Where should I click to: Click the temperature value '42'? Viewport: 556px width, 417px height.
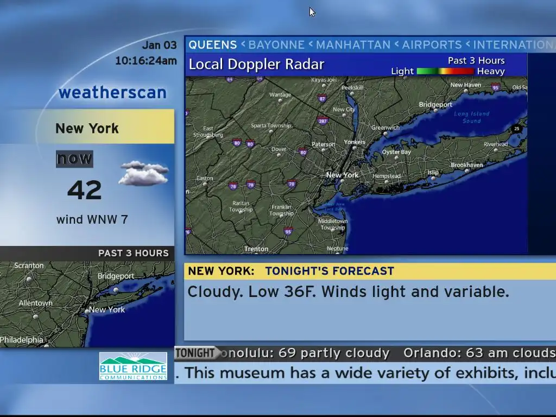[x=84, y=191]
